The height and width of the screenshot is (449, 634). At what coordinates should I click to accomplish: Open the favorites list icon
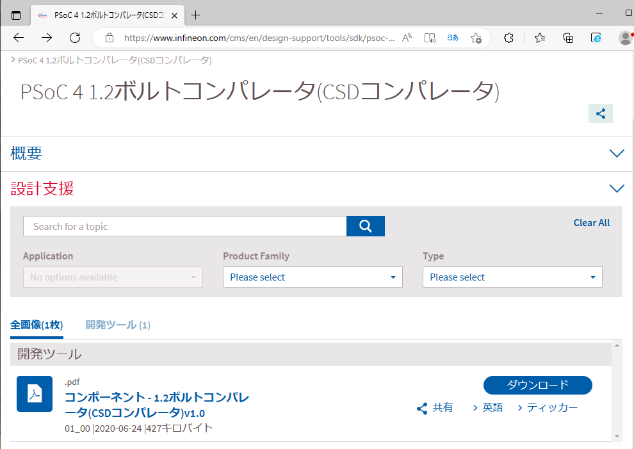pyautogui.click(x=540, y=38)
